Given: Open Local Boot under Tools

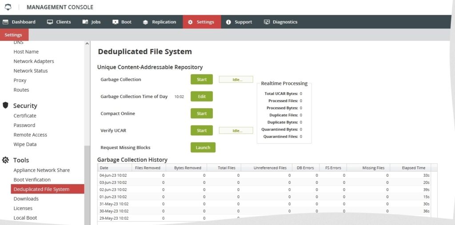Looking at the screenshot, I should [25, 218].
